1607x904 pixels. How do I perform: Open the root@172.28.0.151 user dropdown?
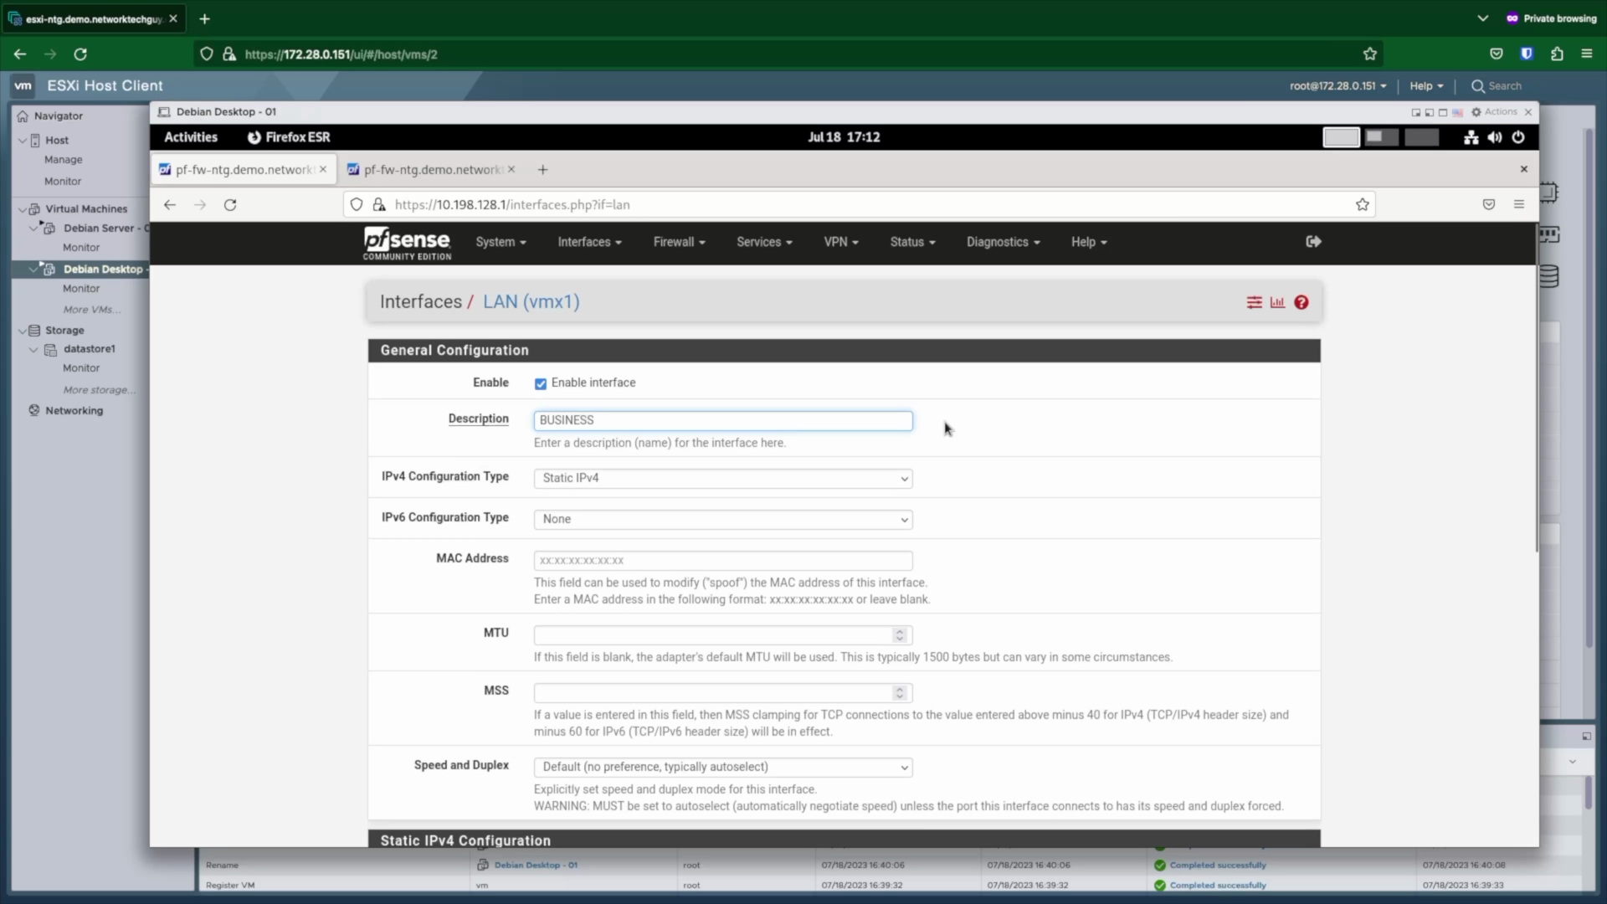click(x=1337, y=86)
